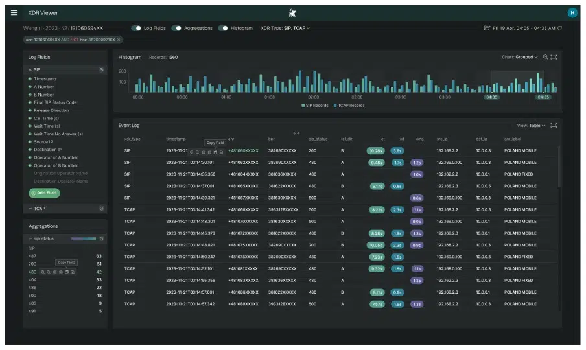The height and width of the screenshot is (350, 586).
Task: Toggle Source IP field visibility dot
Action: point(30,141)
